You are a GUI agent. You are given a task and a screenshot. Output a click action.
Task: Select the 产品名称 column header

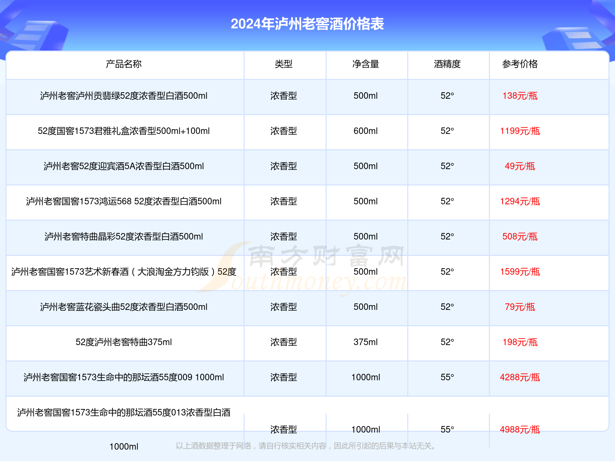pyautogui.click(x=124, y=64)
